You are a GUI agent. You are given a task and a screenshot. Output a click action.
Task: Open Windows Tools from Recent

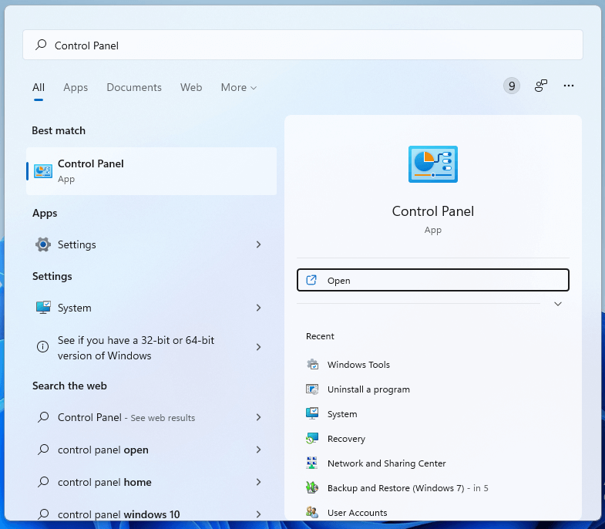pyautogui.click(x=358, y=365)
